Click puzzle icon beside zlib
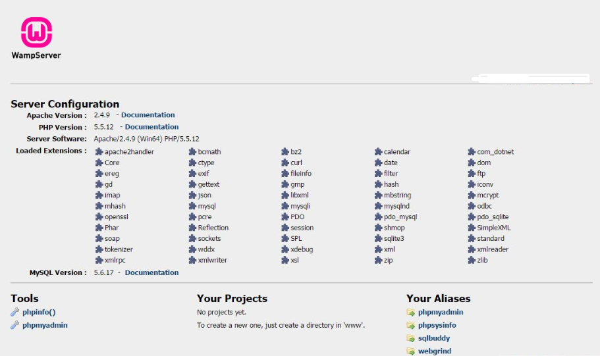600x356 pixels. (x=472, y=260)
